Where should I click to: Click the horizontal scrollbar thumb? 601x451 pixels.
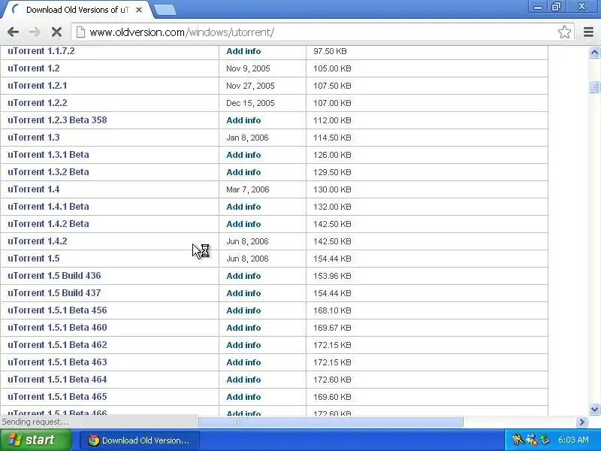331,422
